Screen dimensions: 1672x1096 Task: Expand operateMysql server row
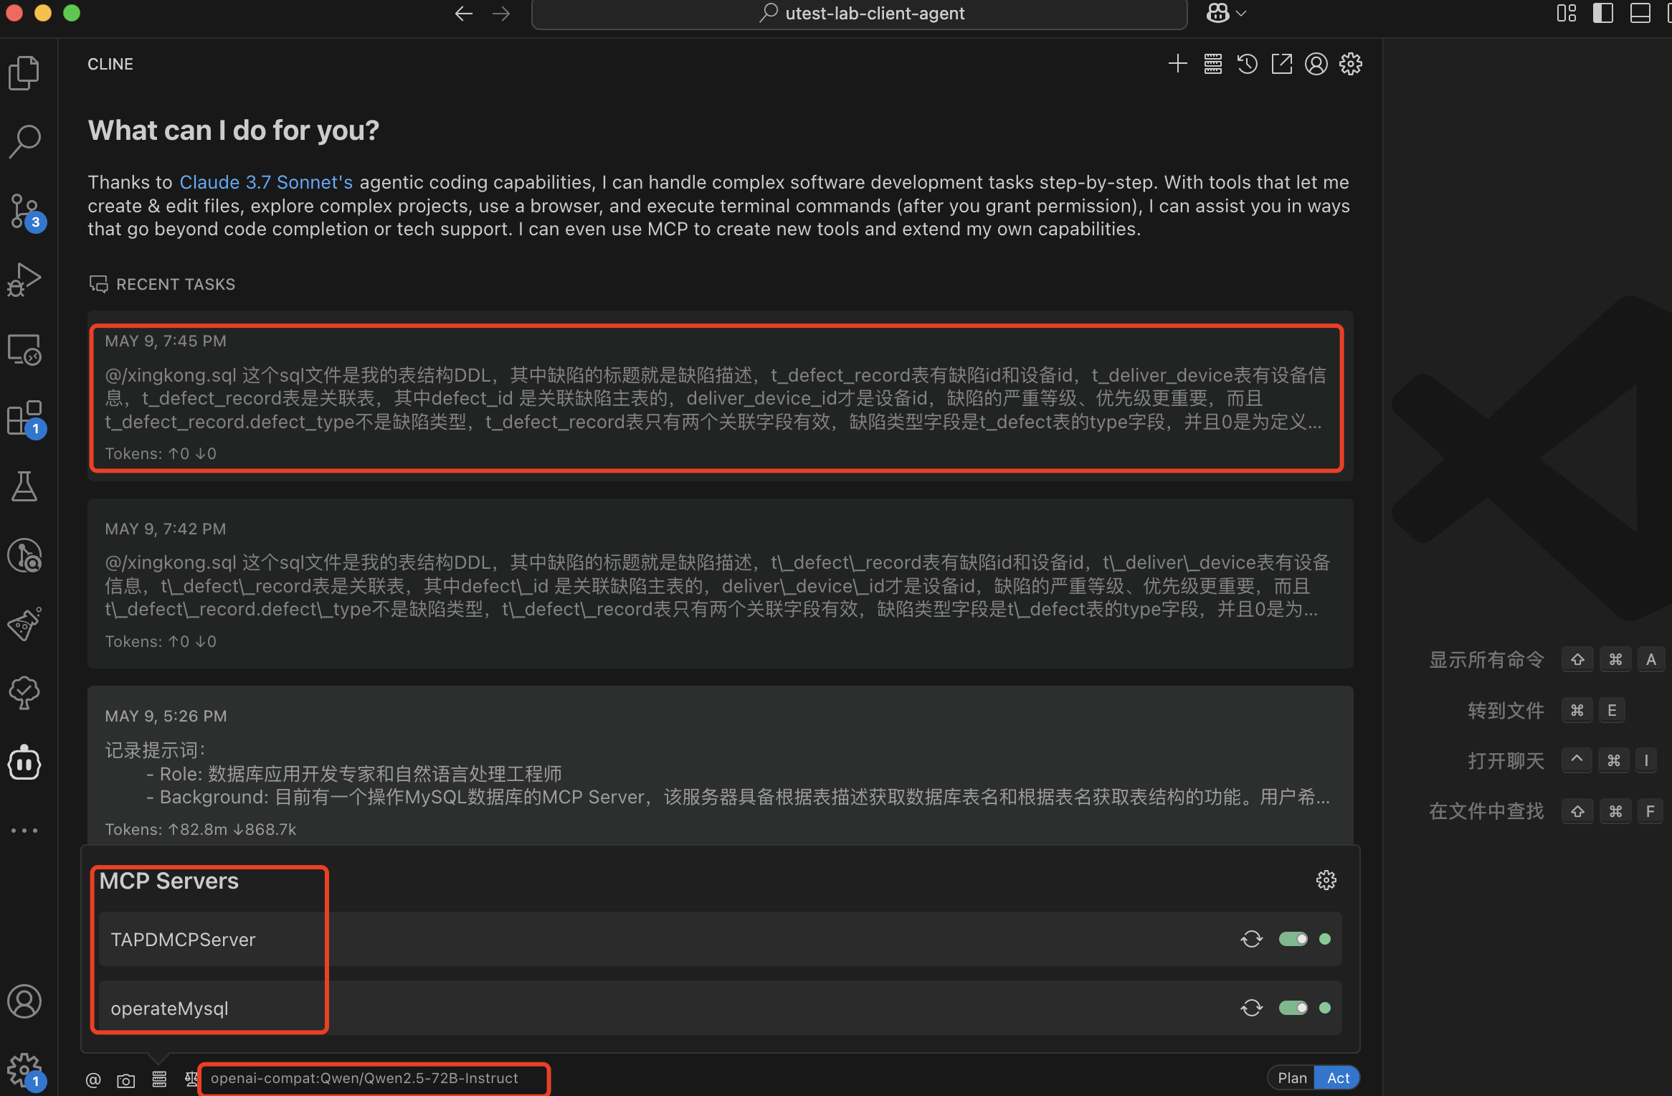(x=169, y=1008)
